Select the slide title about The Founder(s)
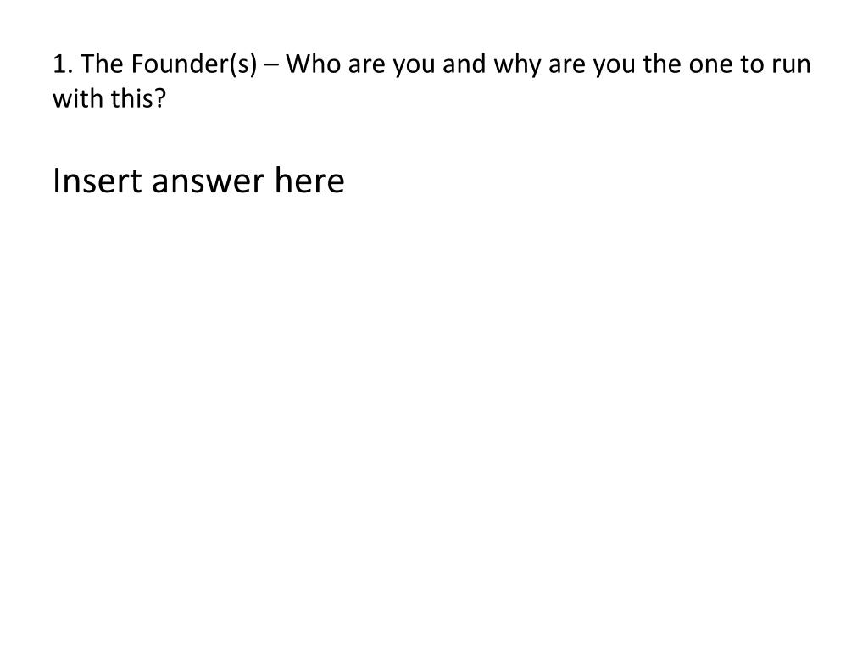868x651 pixels. click(431, 81)
